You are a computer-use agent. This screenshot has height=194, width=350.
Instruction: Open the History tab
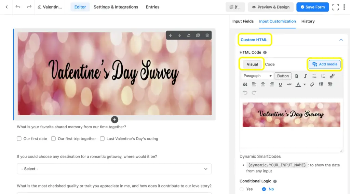(x=308, y=21)
